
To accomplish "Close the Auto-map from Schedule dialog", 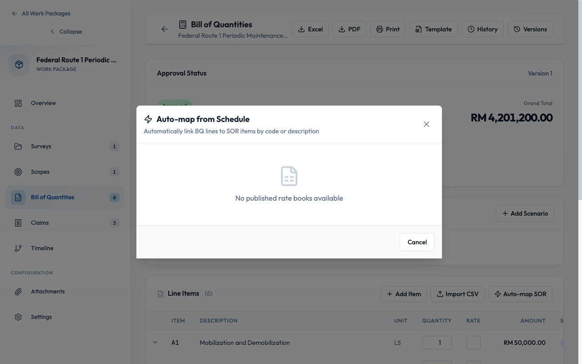I will click(x=426, y=124).
